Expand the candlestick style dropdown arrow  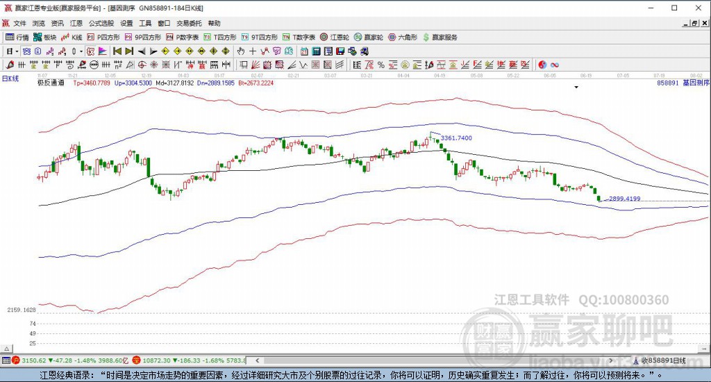coord(81,51)
